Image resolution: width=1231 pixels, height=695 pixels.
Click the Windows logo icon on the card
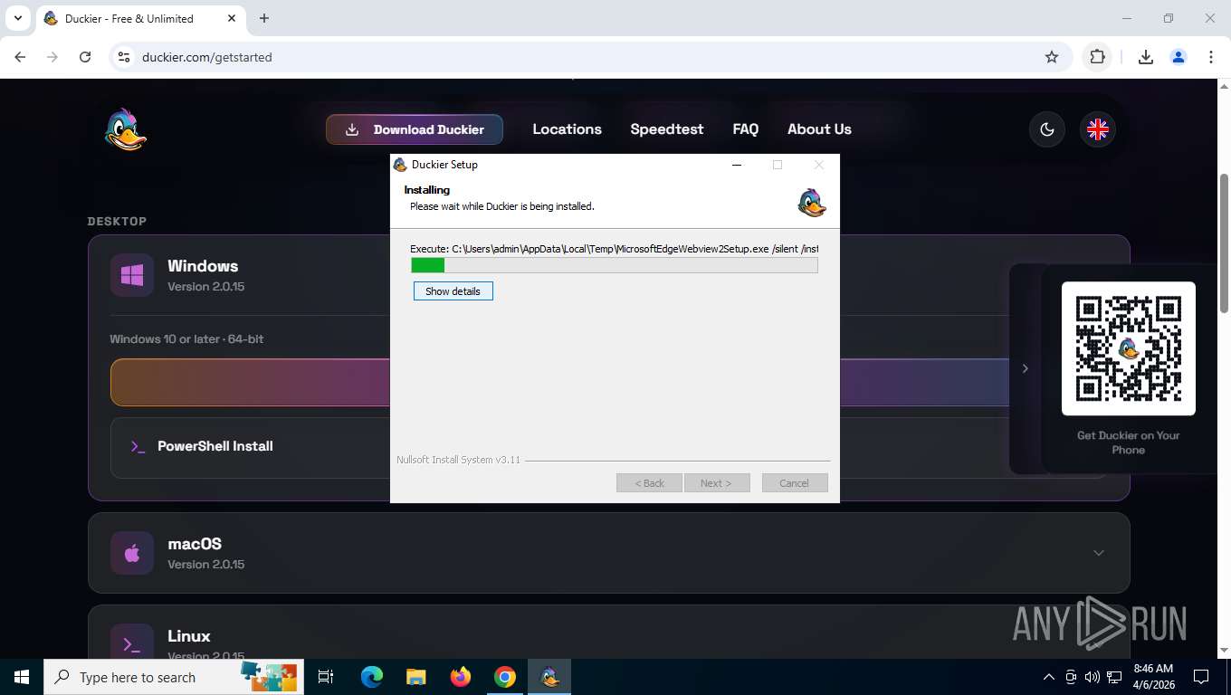point(132,275)
